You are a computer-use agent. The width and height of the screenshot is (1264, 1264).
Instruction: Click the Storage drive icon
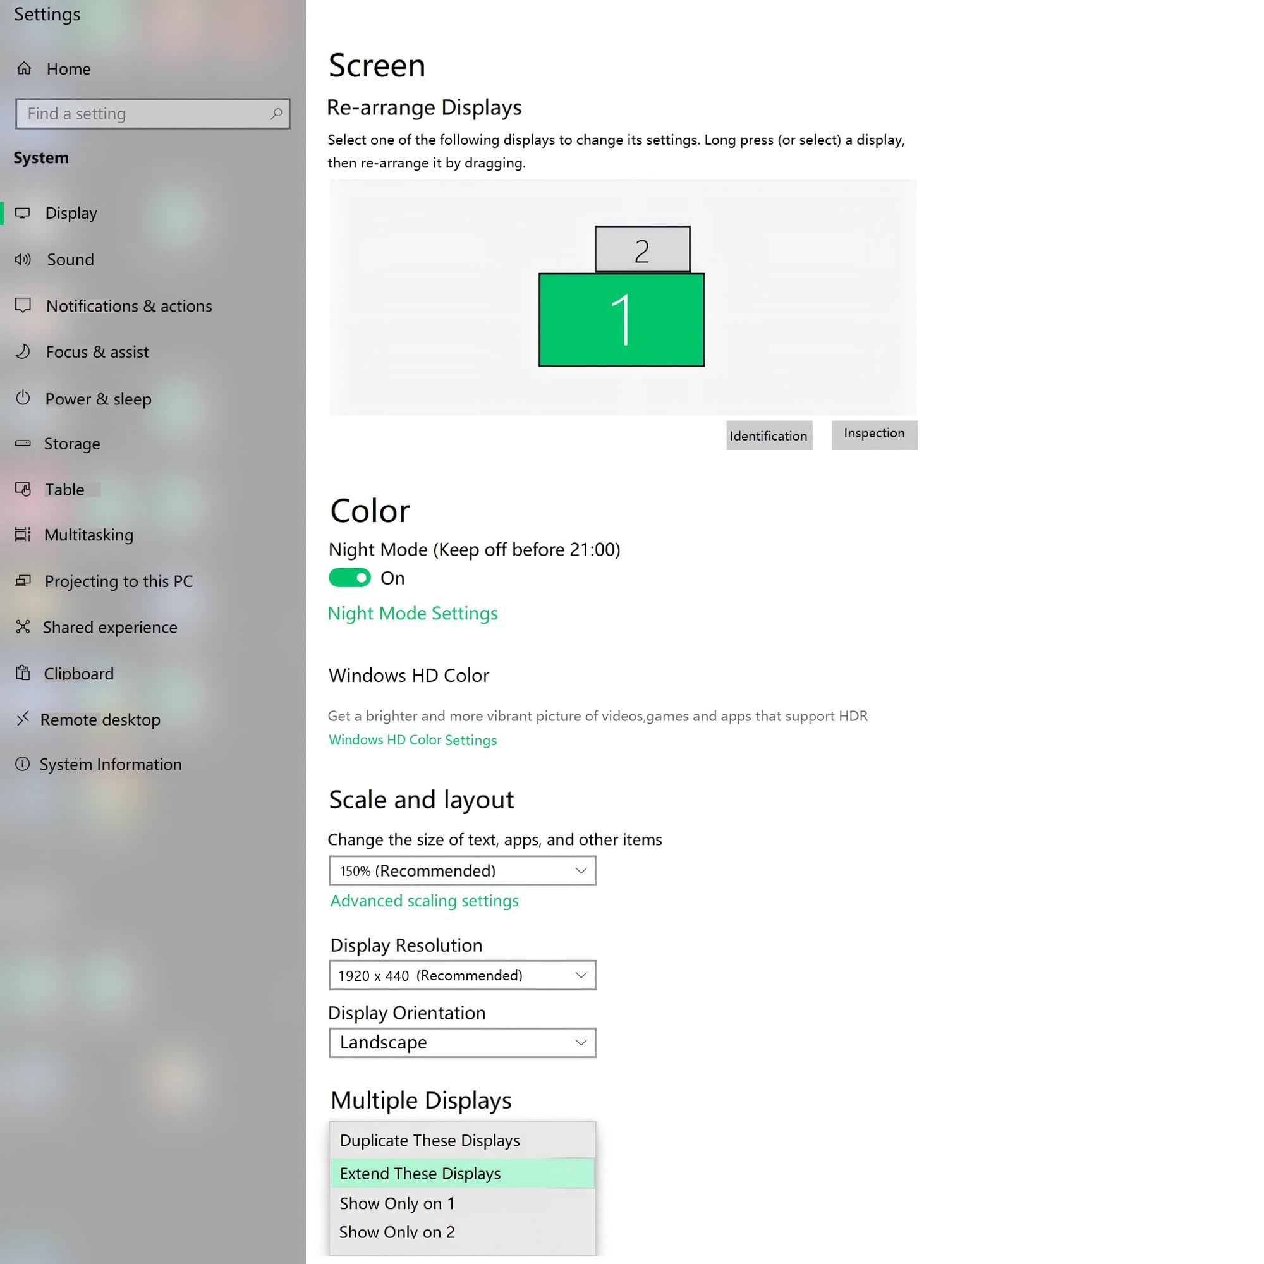pyautogui.click(x=23, y=443)
